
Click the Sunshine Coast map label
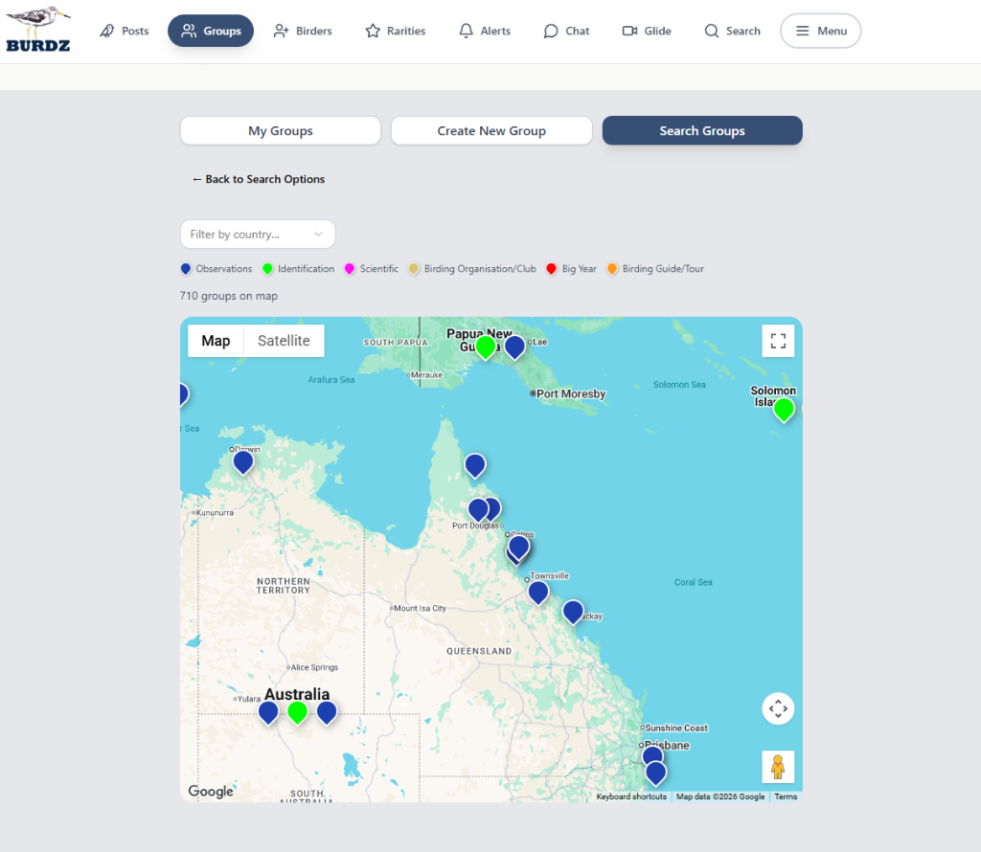point(676,729)
